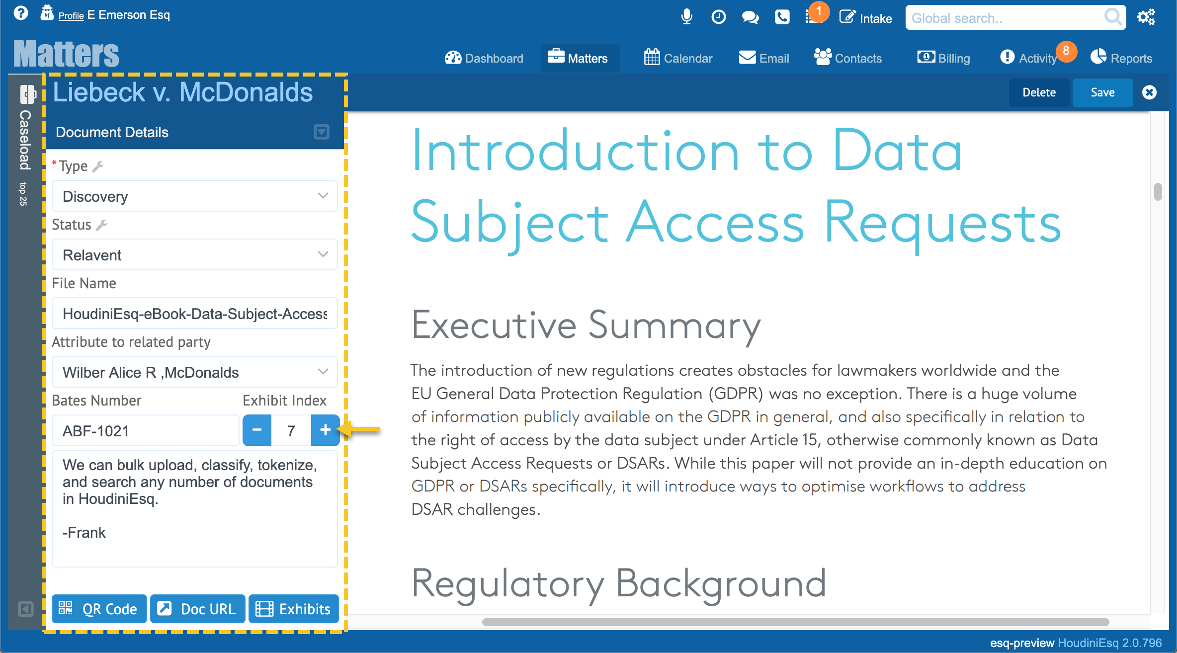Image resolution: width=1177 pixels, height=653 pixels.
Task: Click the Bates Number field
Action: [x=146, y=431]
